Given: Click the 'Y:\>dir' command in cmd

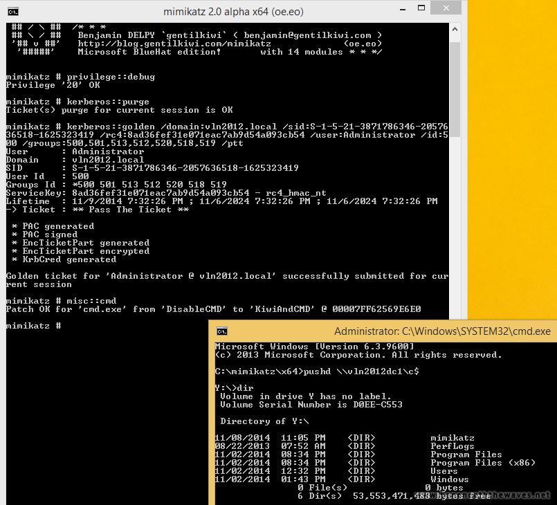Looking at the screenshot, I should [235, 388].
